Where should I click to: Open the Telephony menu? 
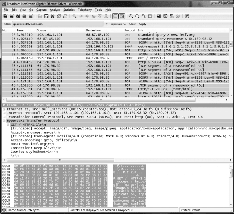(x=85, y=10)
